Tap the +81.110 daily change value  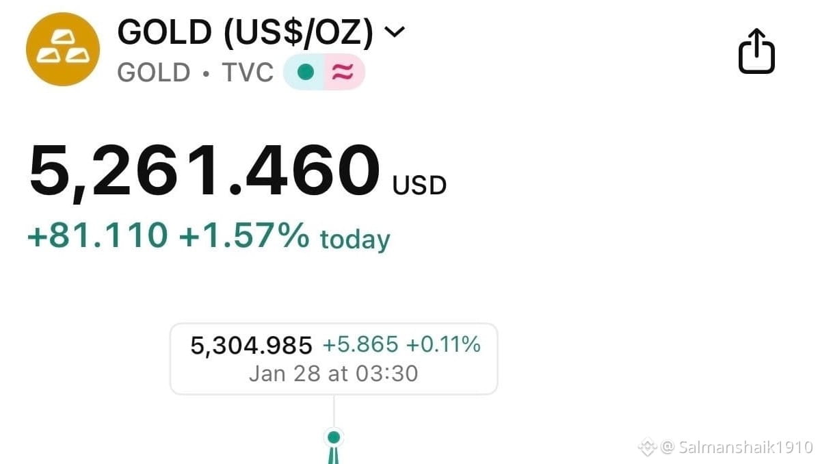point(98,235)
